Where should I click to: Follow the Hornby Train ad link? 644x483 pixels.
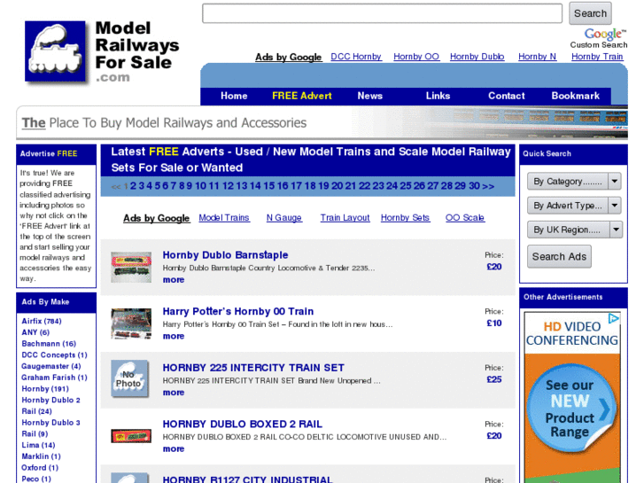pos(597,57)
